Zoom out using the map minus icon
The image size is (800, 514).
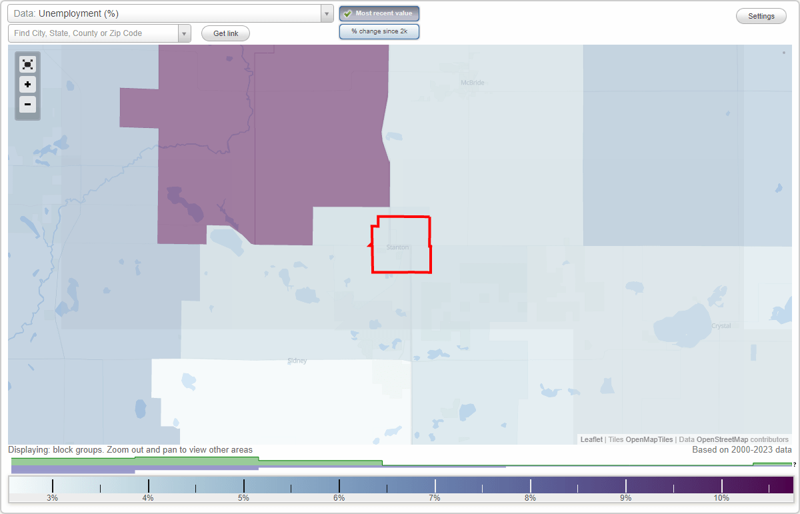point(27,105)
